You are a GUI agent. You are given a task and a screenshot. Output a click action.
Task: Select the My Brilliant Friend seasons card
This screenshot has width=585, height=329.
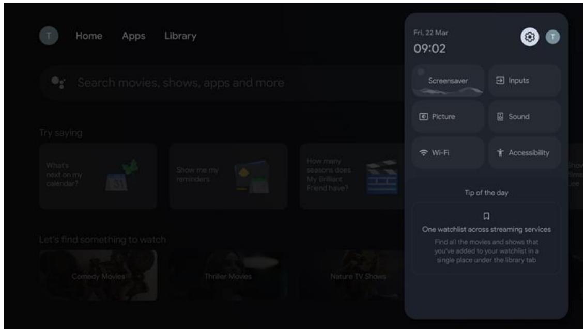coord(352,177)
